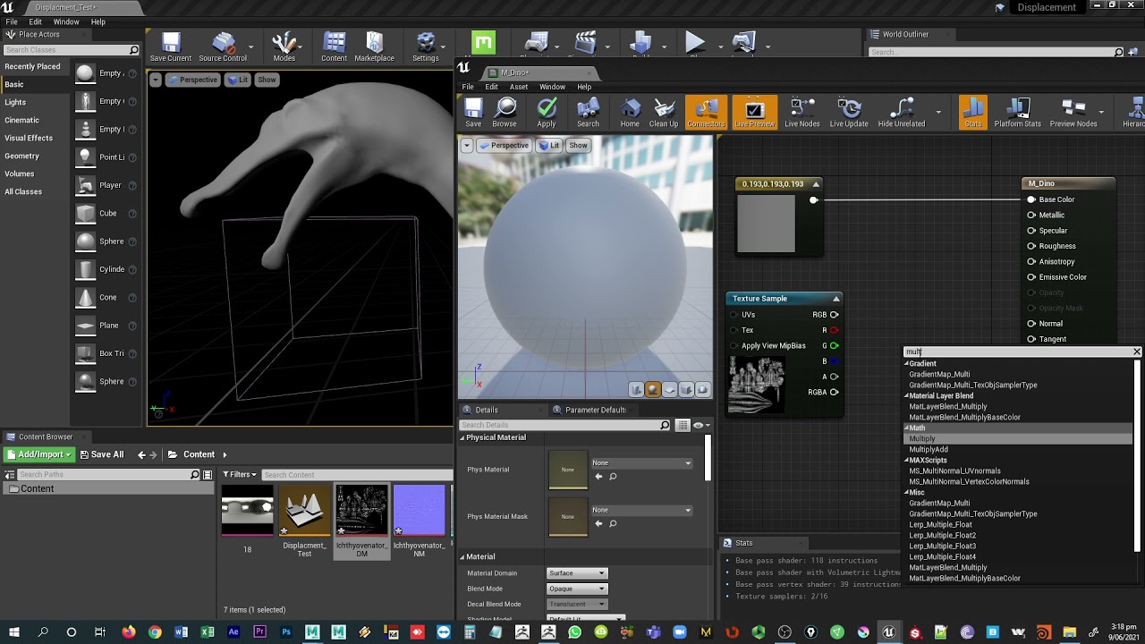Toggle Live Update in material editor
1145x644 pixels.
coord(849,114)
